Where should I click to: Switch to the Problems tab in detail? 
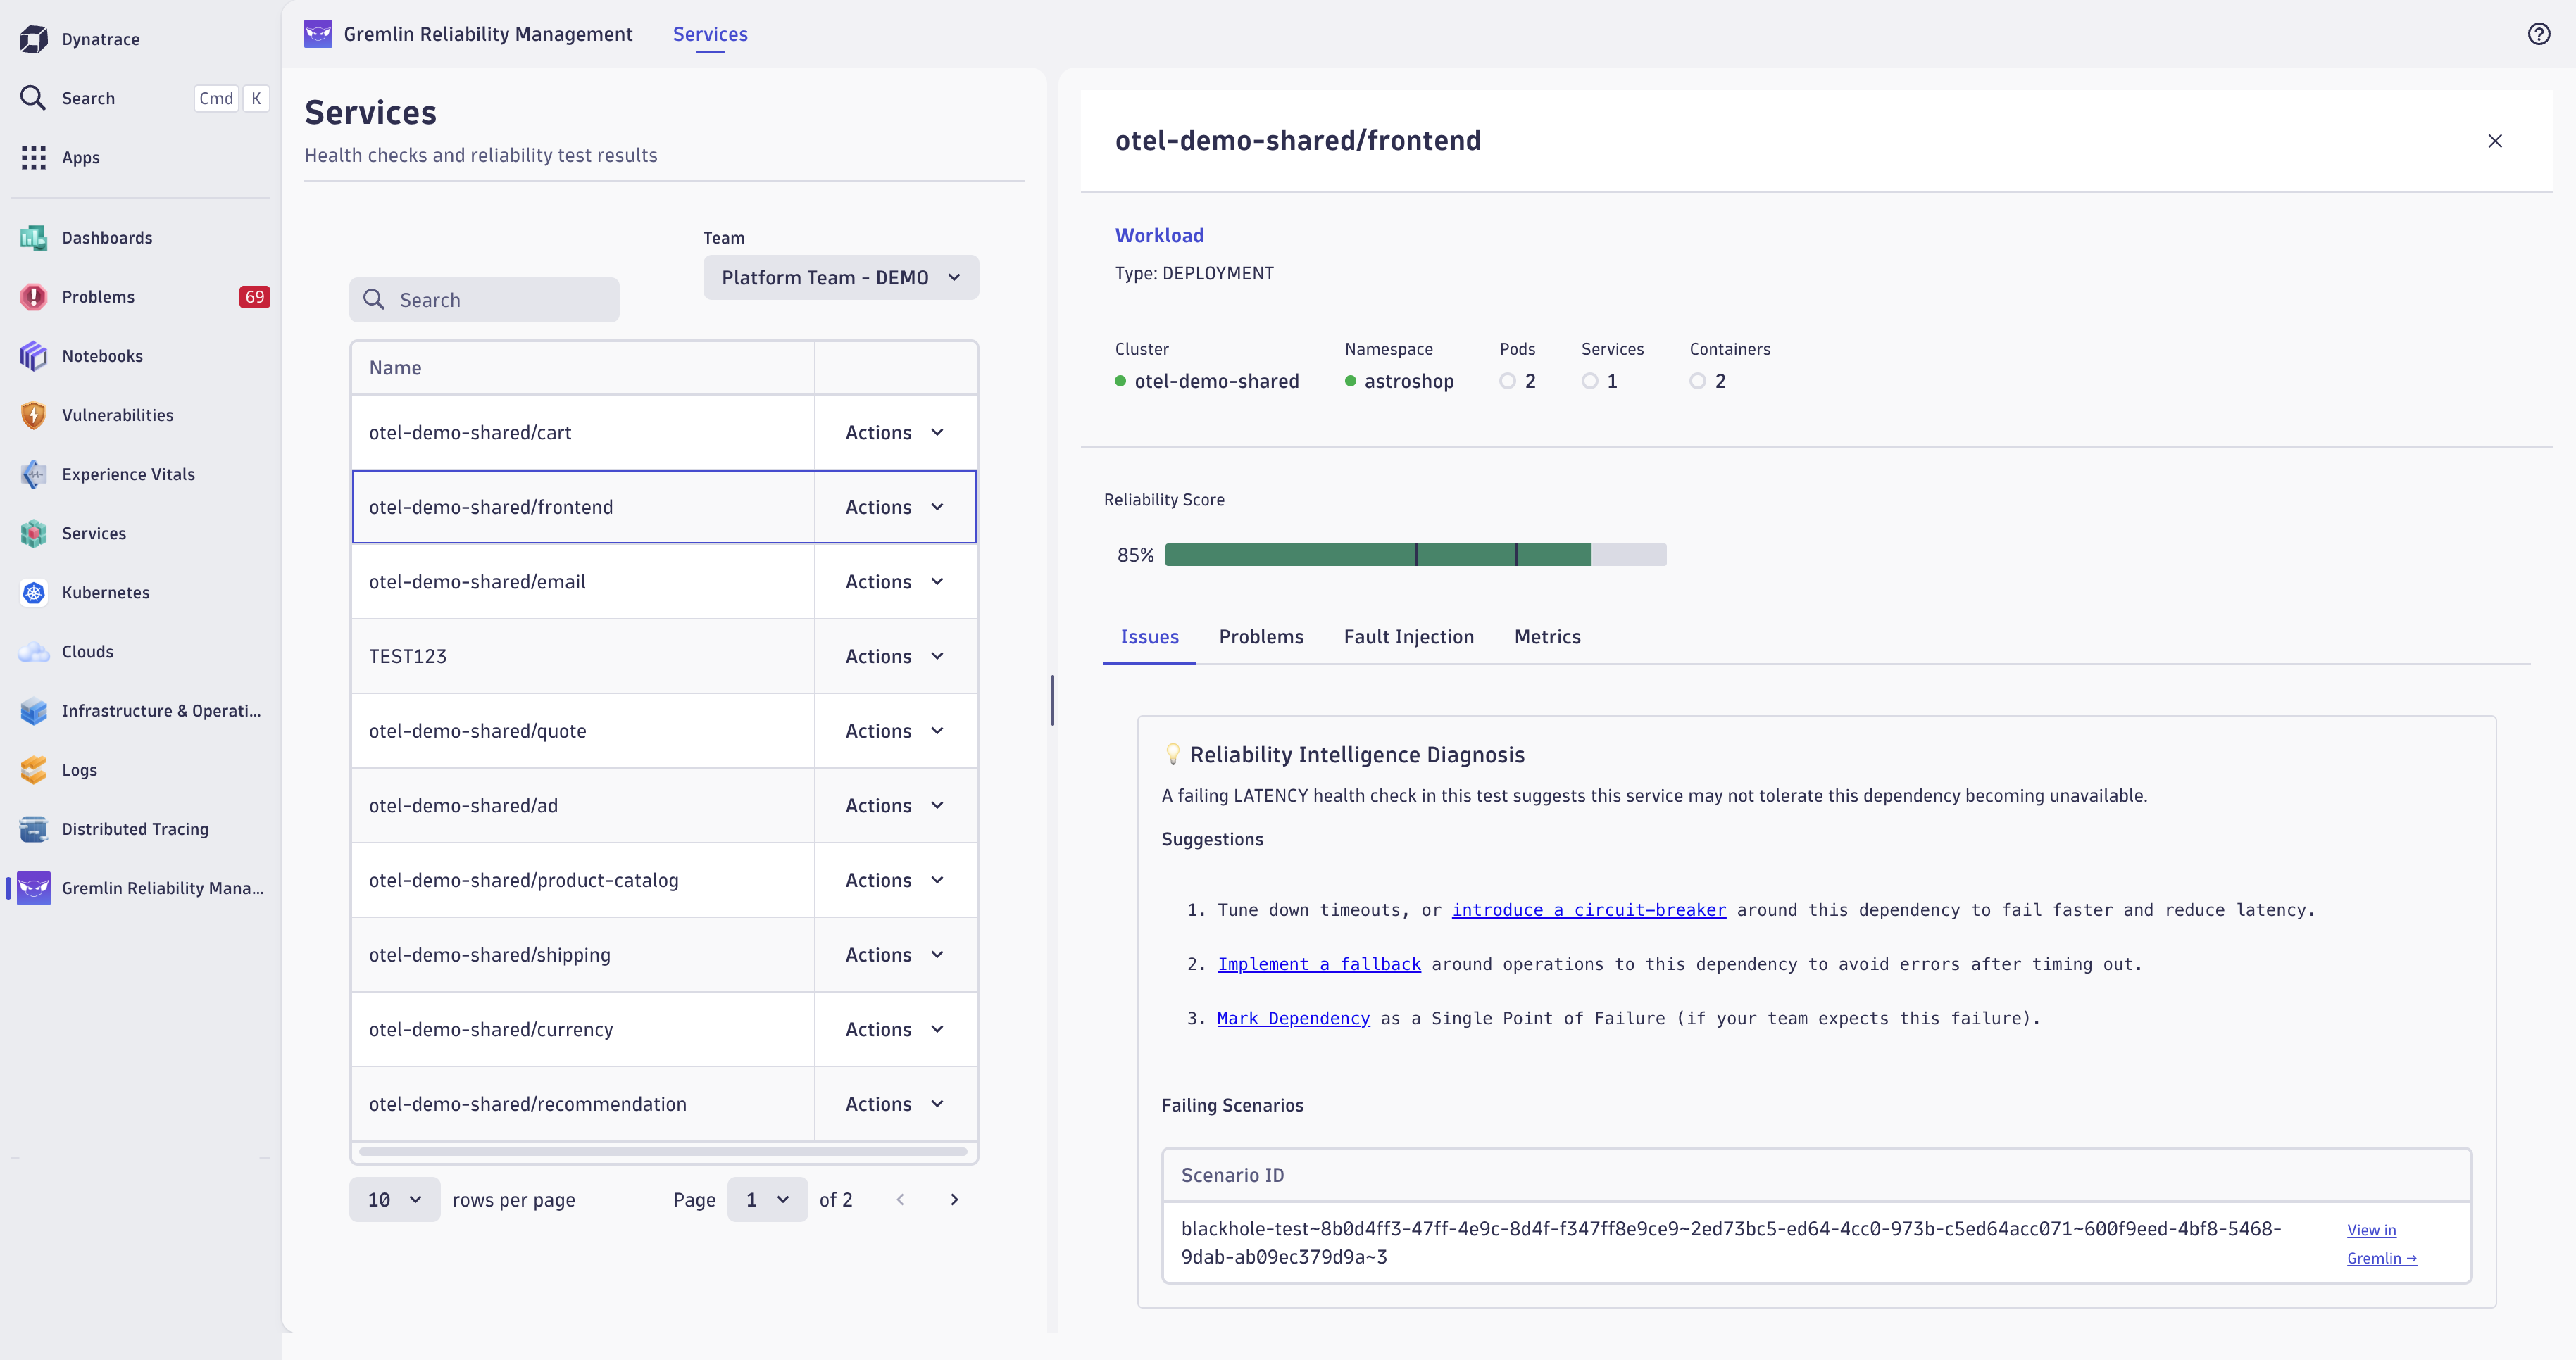[x=1261, y=636]
